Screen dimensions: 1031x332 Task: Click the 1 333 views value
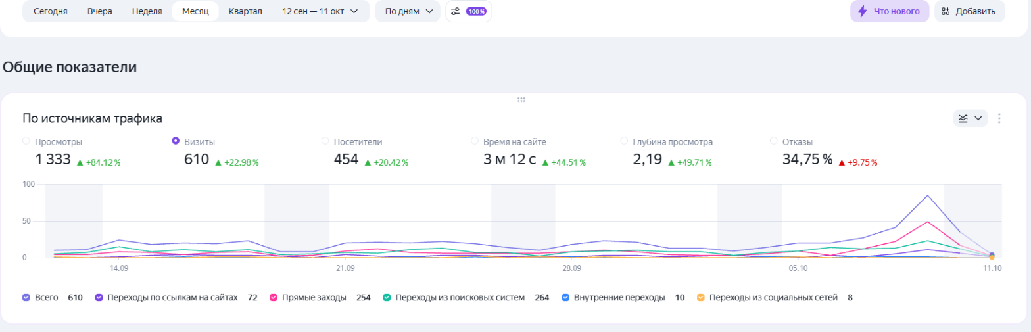tap(52, 160)
